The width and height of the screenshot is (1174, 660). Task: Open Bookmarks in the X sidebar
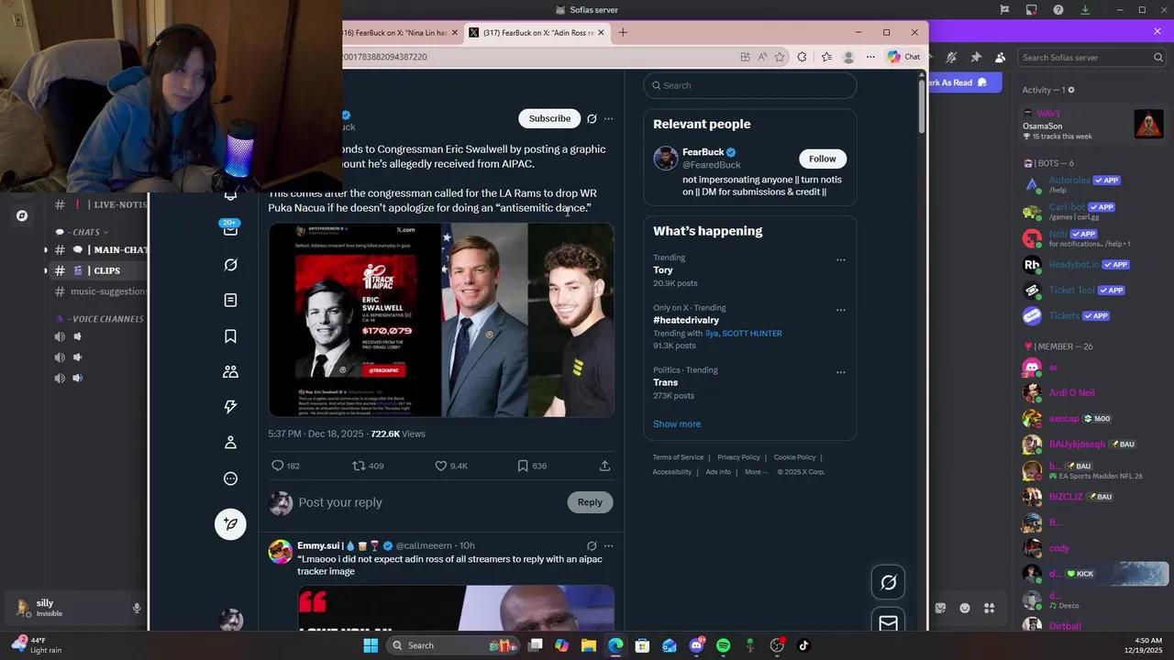230,336
